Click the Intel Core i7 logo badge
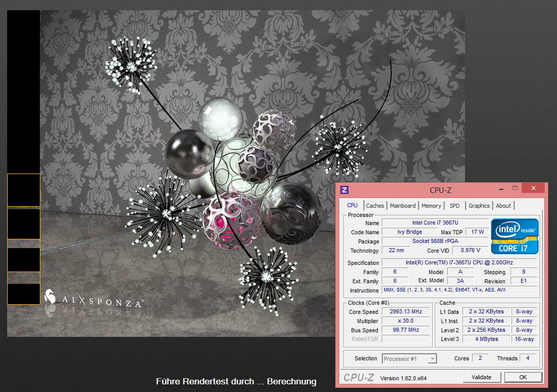This screenshot has width=557, height=392. click(515, 236)
